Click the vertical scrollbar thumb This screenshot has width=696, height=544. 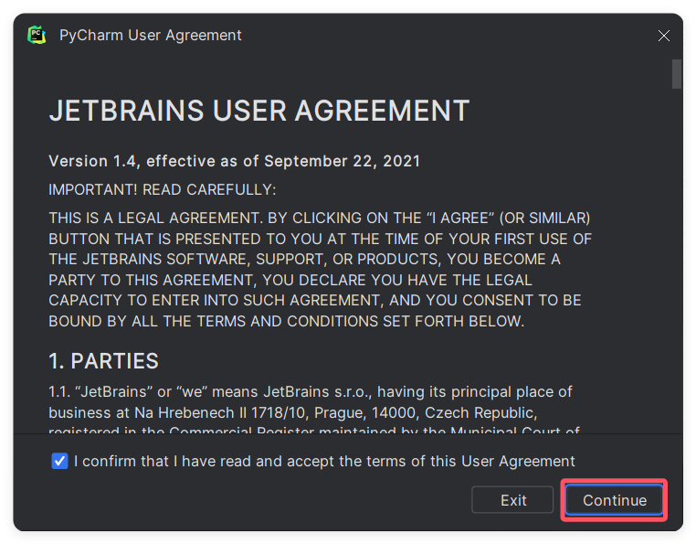tap(677, 74)
